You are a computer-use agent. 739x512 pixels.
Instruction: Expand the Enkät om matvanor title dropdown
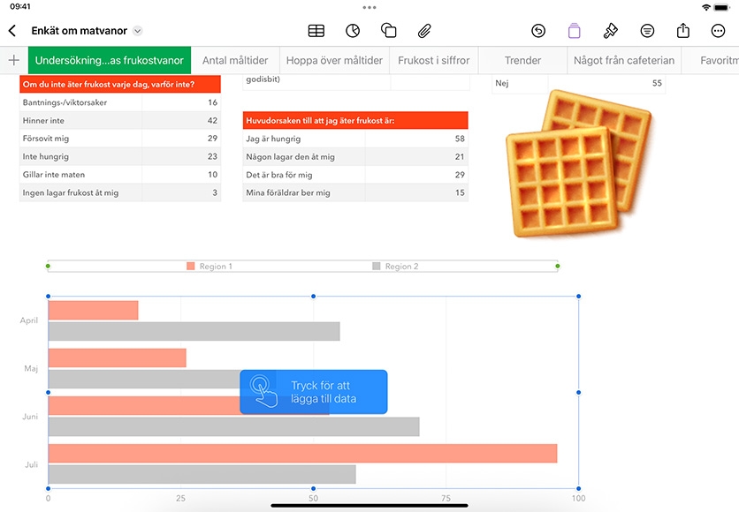(x=138, y=31)
